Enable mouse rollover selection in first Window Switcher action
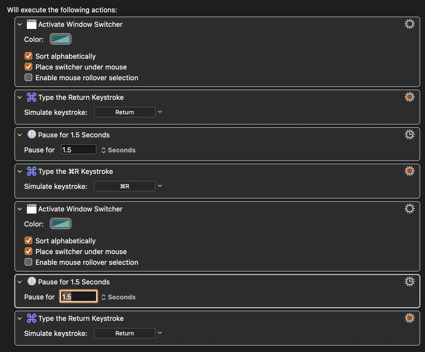 (x=28, y=78)
